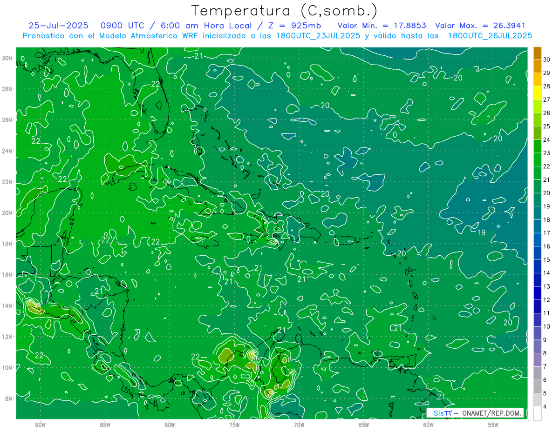Select the date text "25-Jul-2025"
This screenshot has height=431, width=559.
[x=58, y=26]
